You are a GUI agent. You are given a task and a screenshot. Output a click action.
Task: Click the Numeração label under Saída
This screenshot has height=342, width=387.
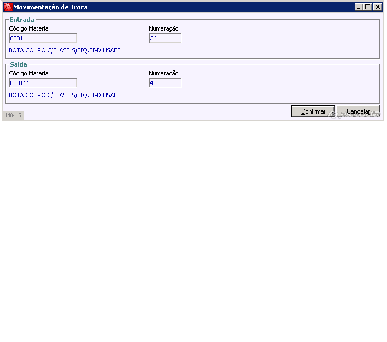(x=163, y=73)
